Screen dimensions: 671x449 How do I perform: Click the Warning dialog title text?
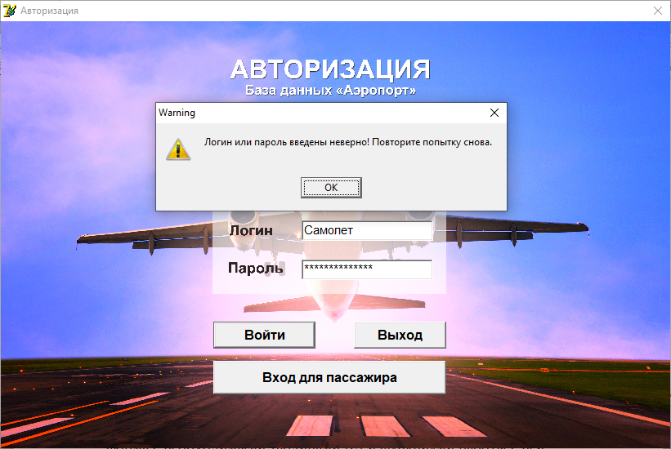[x=177, y=113]
